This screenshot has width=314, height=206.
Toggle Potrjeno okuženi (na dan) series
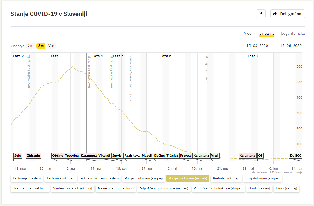pos(100,178)
